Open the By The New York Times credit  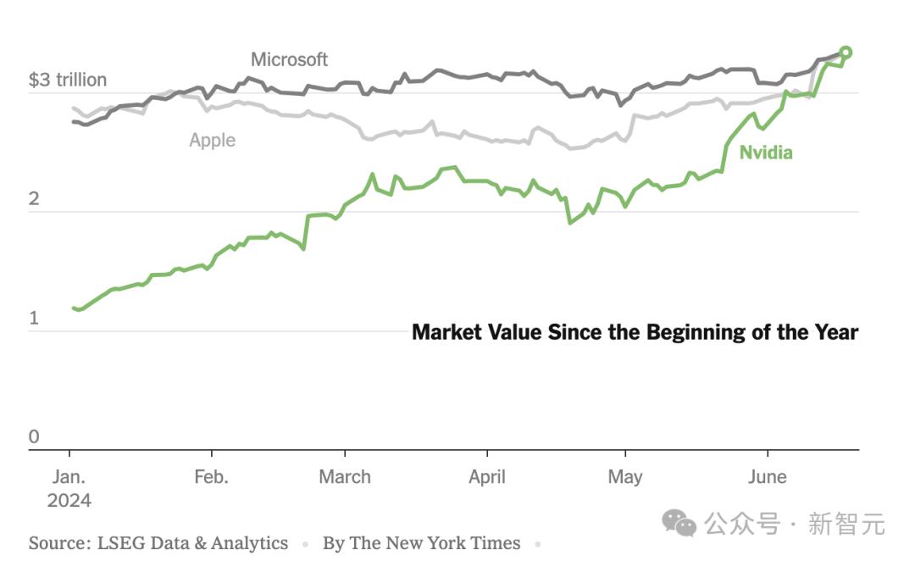[421, 543]
